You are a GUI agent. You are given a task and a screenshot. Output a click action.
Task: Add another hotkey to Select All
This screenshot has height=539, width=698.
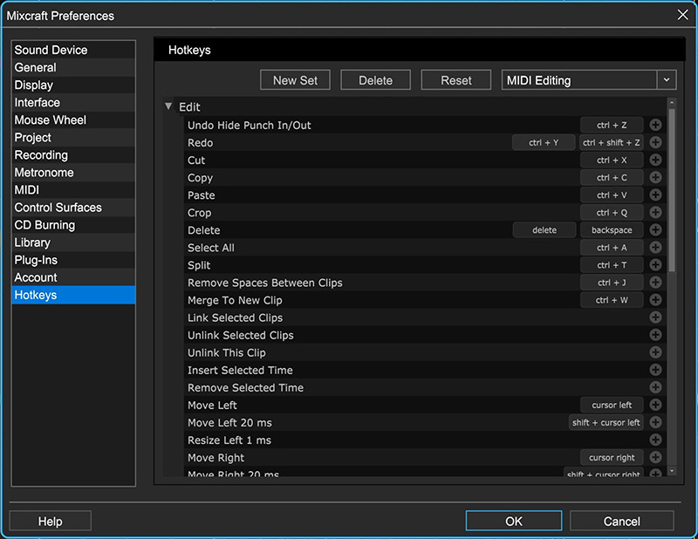tap(655, 248)
